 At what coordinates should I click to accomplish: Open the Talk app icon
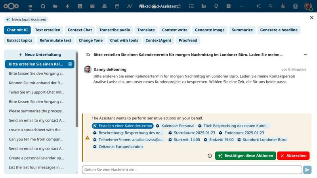[43, 6]
